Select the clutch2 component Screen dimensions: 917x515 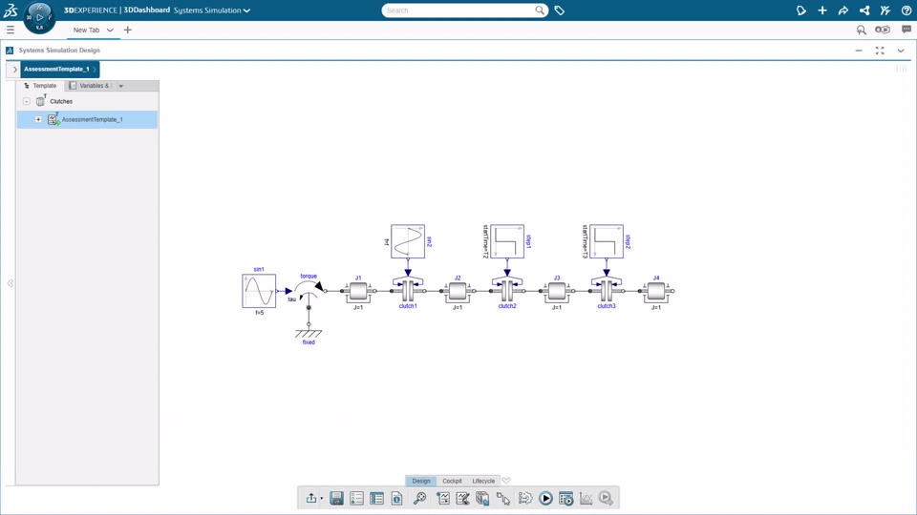pyautogui.click(x=507, y=290)
